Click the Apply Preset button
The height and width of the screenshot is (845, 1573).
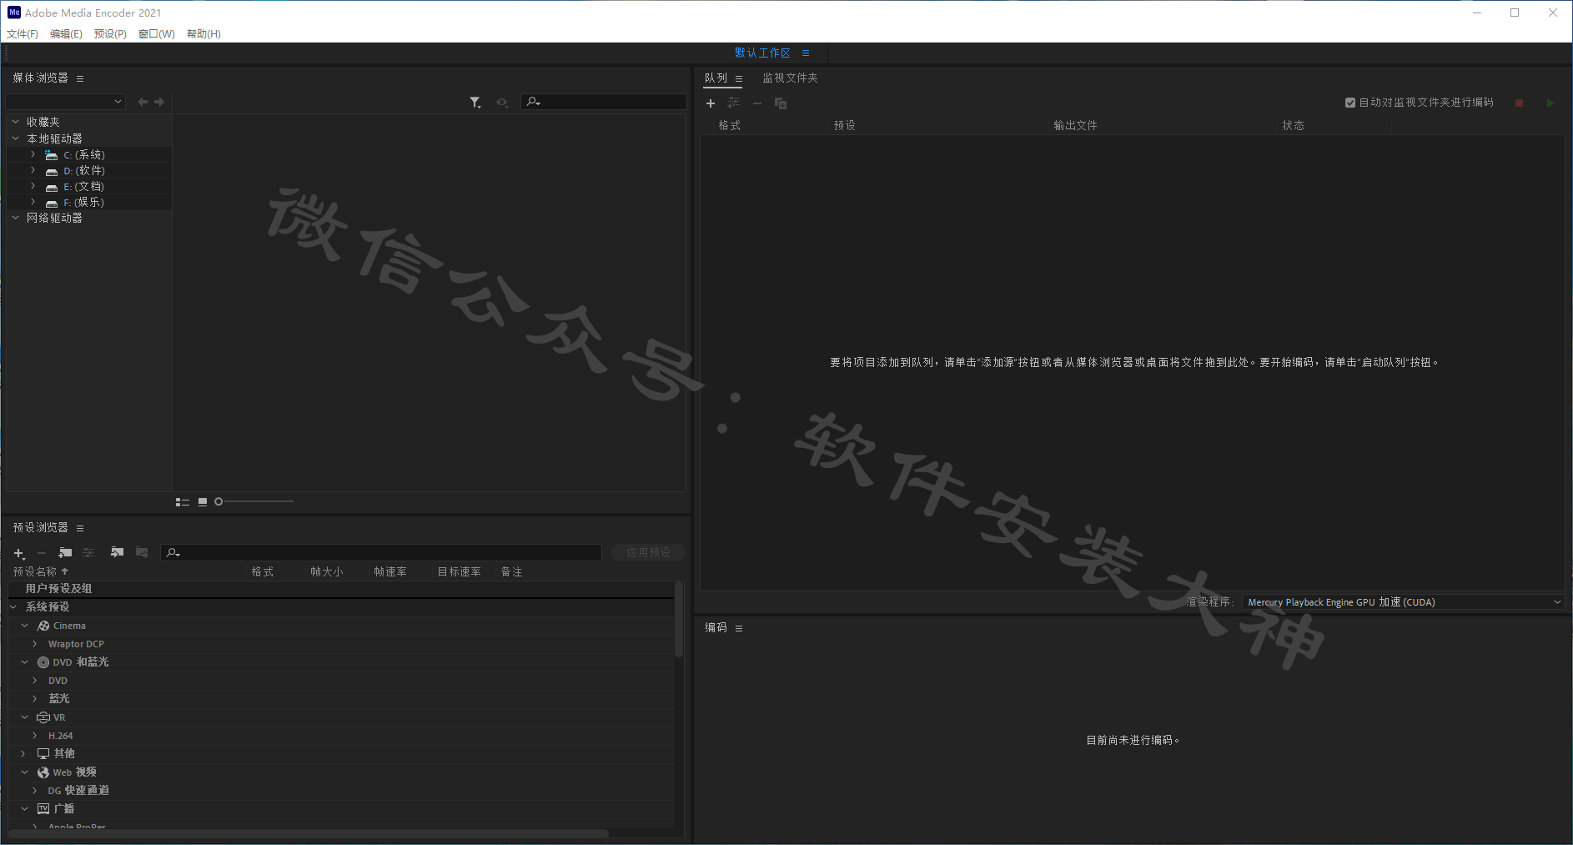tap(648, 552)
